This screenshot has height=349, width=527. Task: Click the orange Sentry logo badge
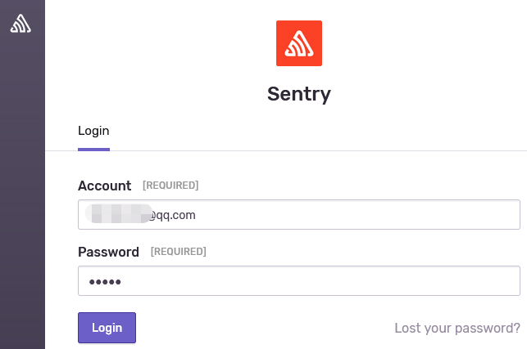(299, 43)
